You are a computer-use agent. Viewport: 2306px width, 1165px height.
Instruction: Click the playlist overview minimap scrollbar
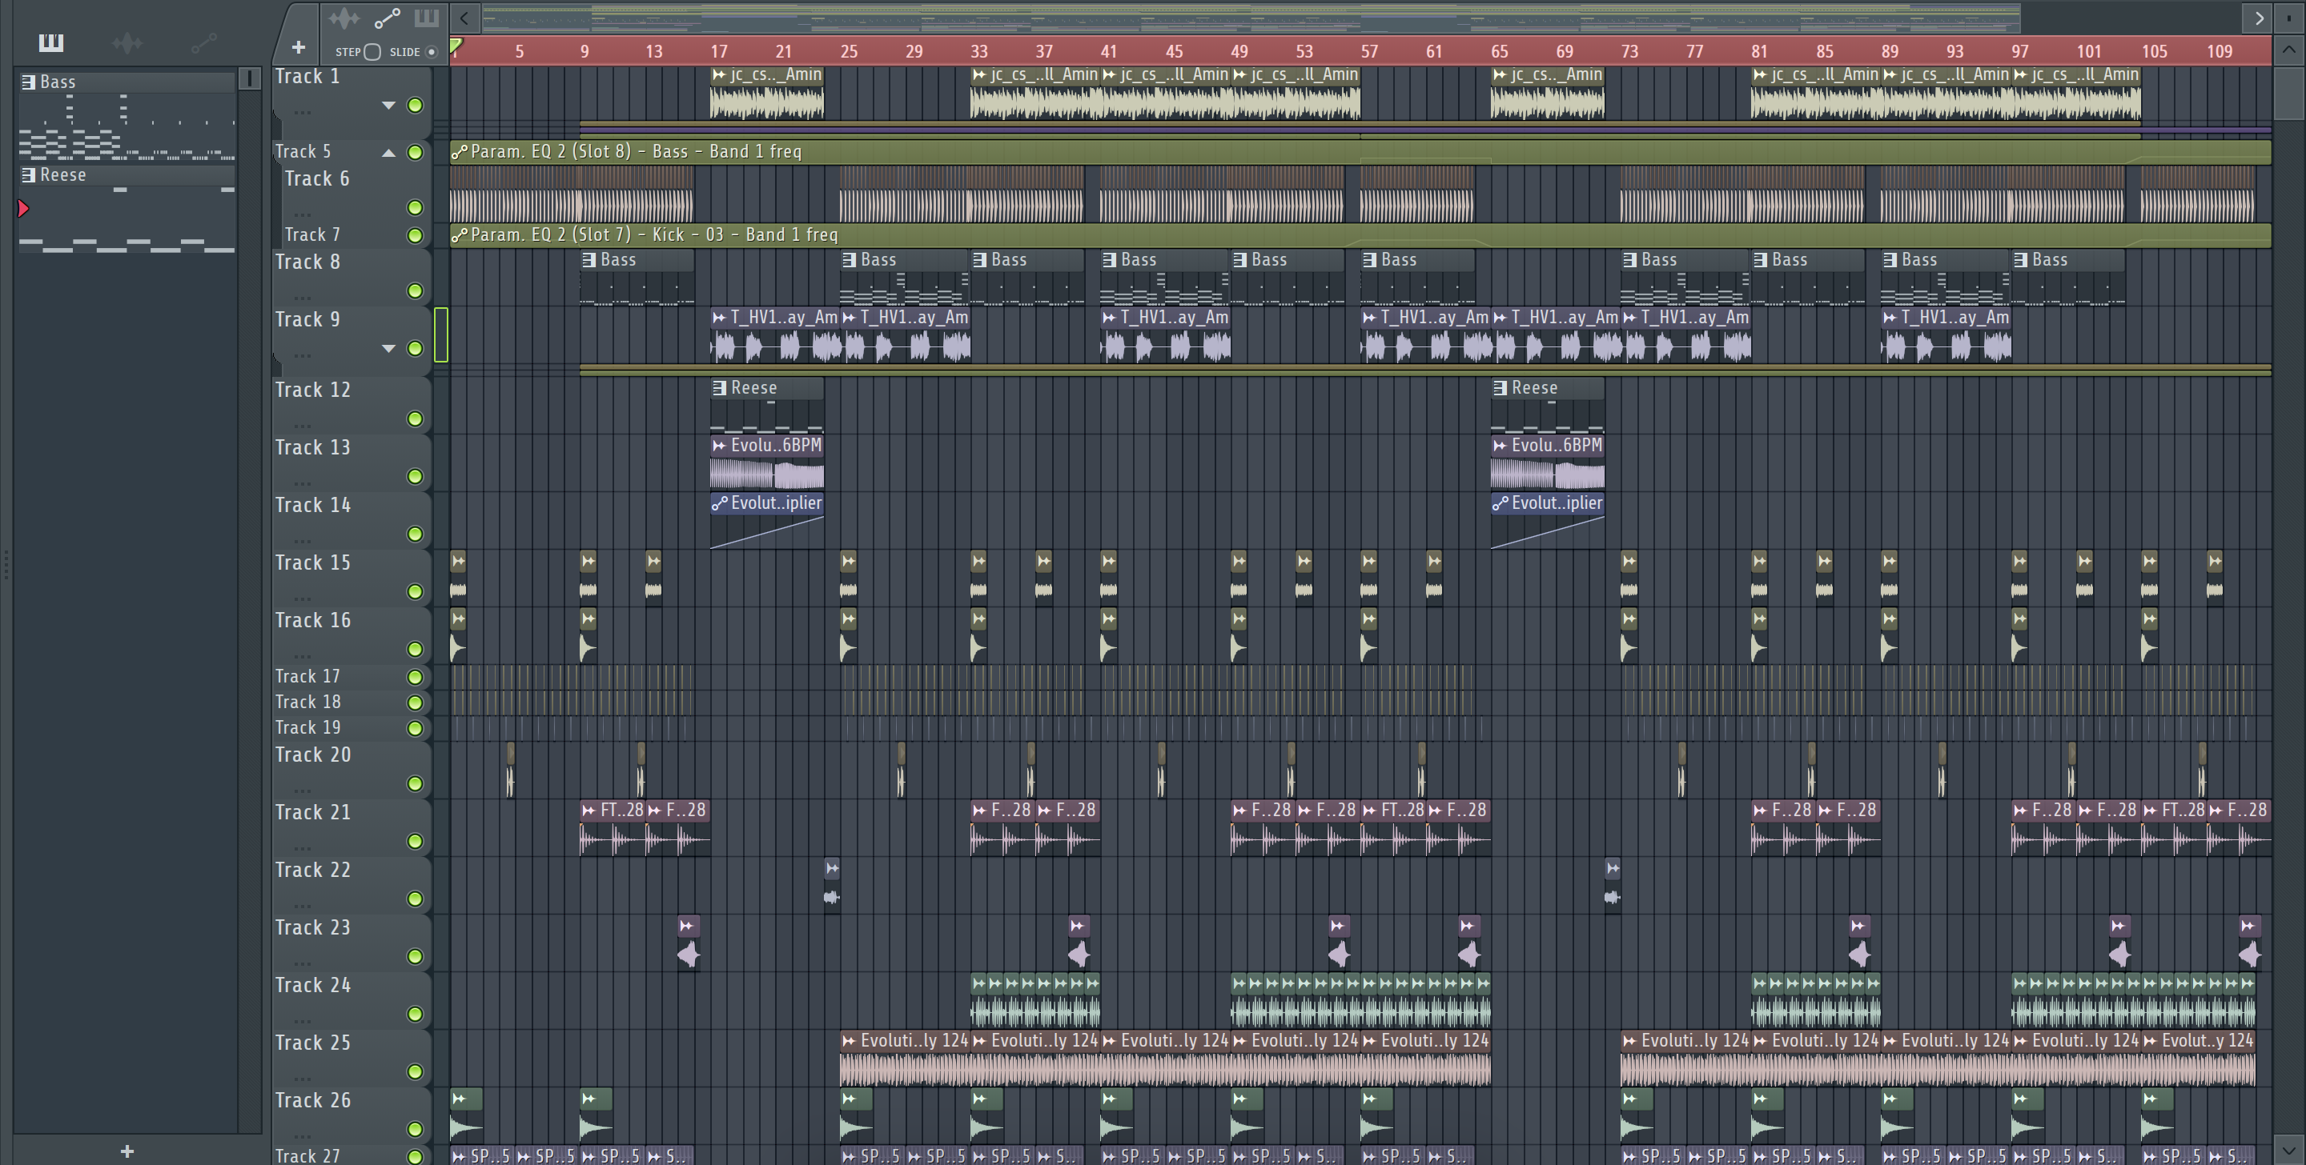point(1251,17)
